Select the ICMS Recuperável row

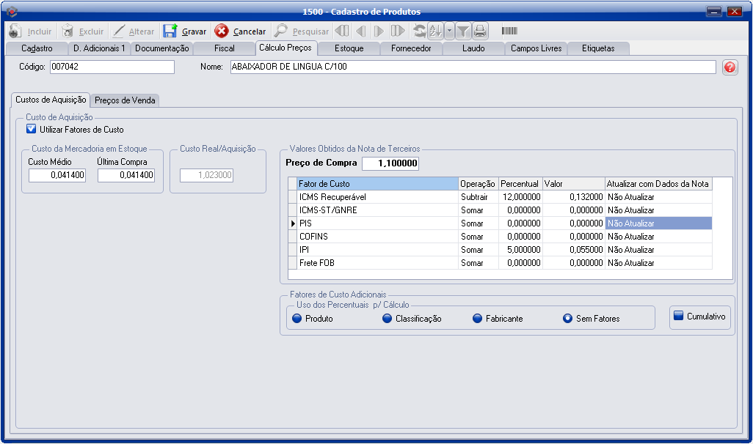click(x=377, y=197)
